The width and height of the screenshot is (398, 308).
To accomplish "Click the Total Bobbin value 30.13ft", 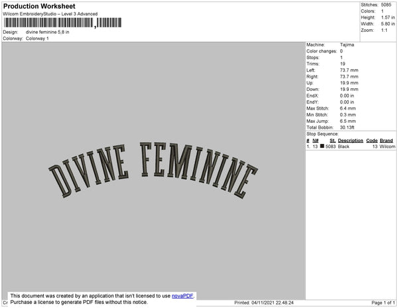I will [349, 126].
